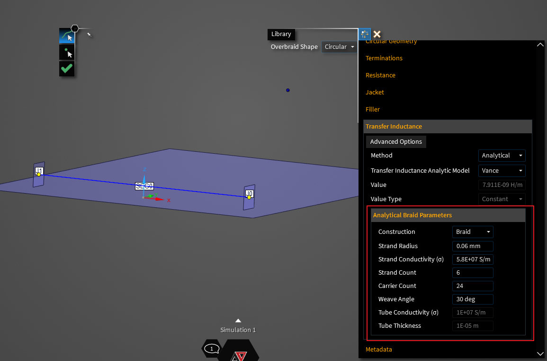This screenshot has width=547, height=361.
Task: Confirm with the green checkmark icon
Action: 67,68
